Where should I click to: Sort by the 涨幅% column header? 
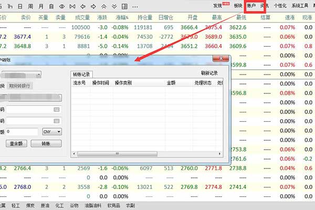point(122,18)
